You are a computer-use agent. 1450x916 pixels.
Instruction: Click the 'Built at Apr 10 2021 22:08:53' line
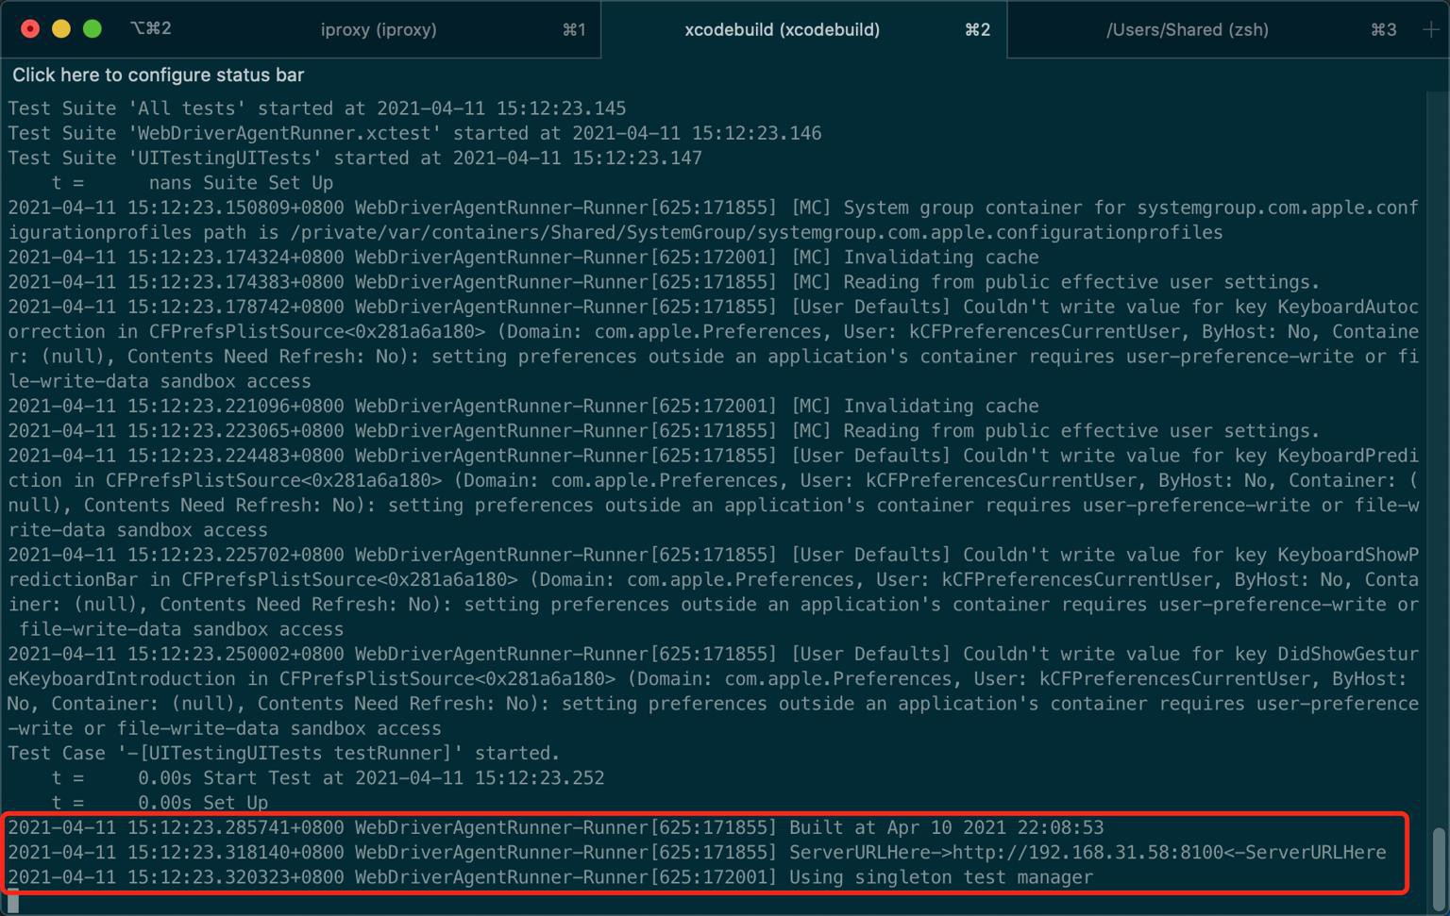pos(555,827)
